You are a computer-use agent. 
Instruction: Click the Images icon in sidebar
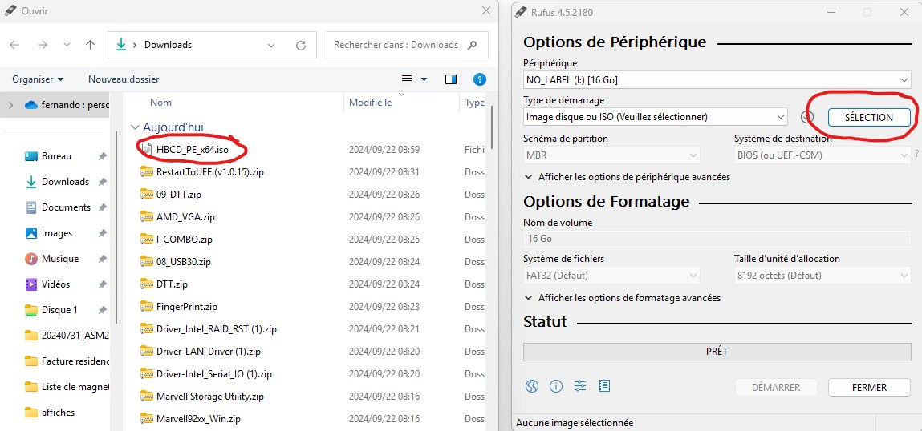(31, 233)
